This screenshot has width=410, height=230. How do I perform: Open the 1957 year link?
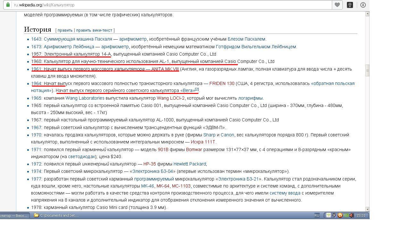click(x=37, y=54)
